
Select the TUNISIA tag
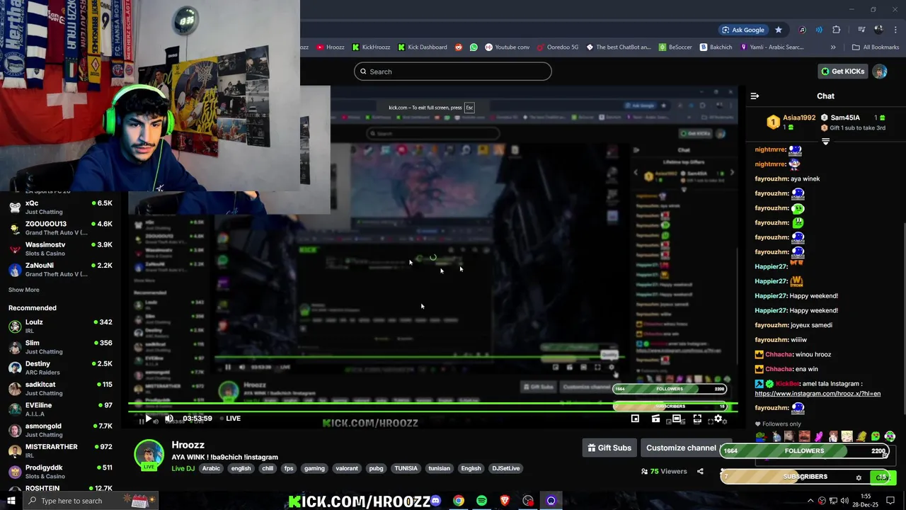406,468
